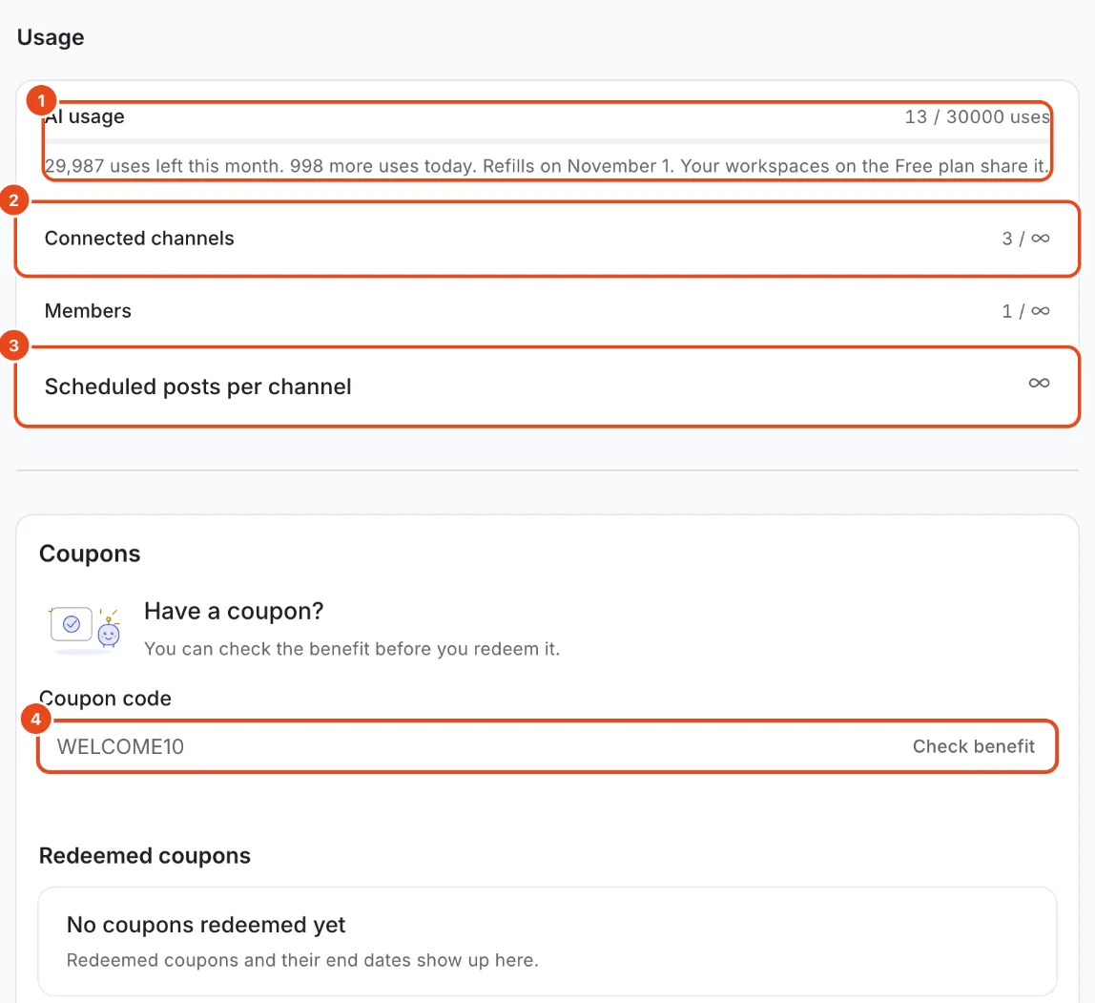This screenshot has height=1003, width=1095.
Task: Click the Redeemed coupons heading
Action: coord(145,856)
